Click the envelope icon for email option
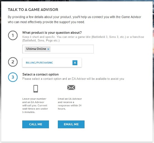 click(71, 87)
